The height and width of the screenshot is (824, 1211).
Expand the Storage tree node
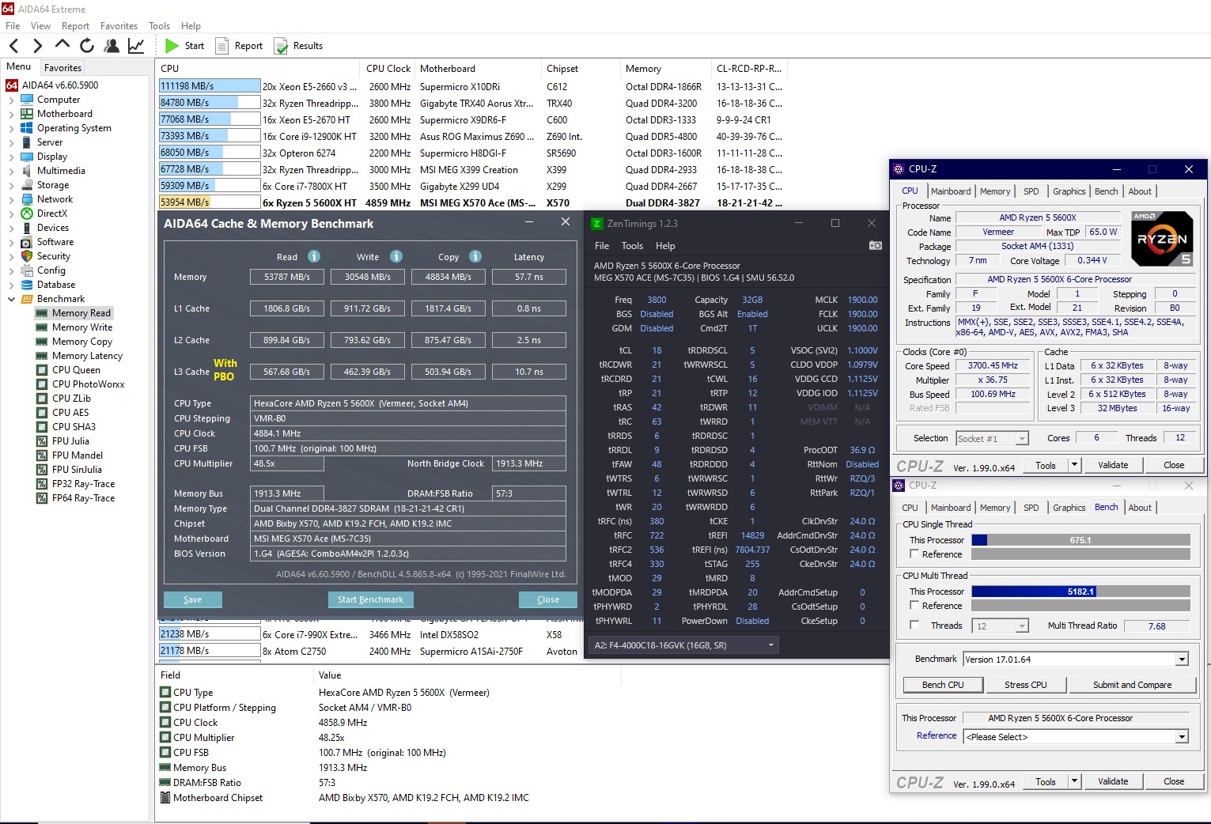click(x=11, y=185)
